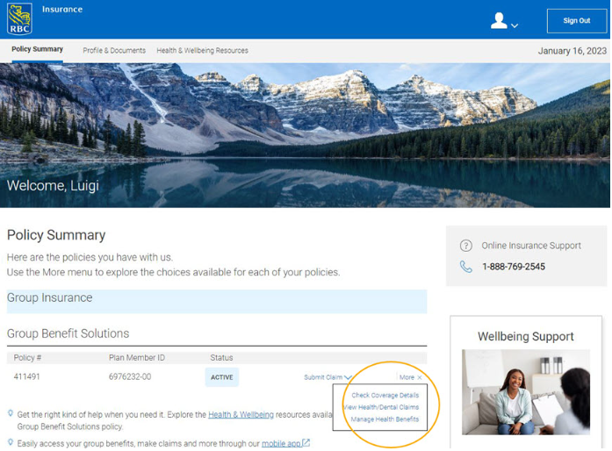
Task: Collapse the More menu
Action: [410, 377]
